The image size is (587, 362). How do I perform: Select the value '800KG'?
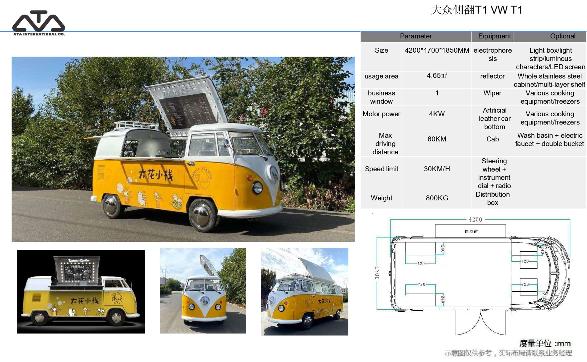click(x=437, y=198)
